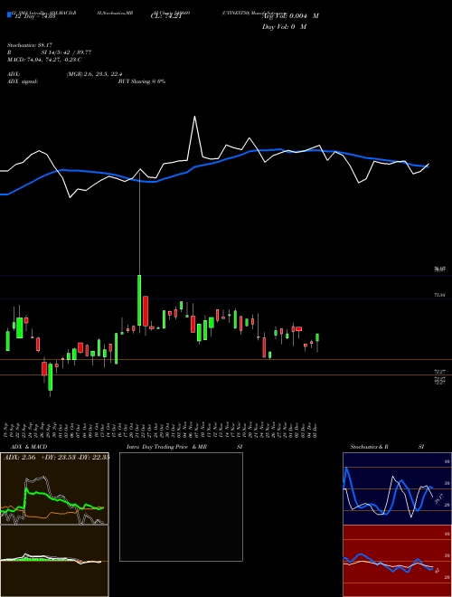This screenshot has height=597, width=452.
Task: Click the 'Avg Vol: 0.004 M' text
Action: (x=290, y=16)
